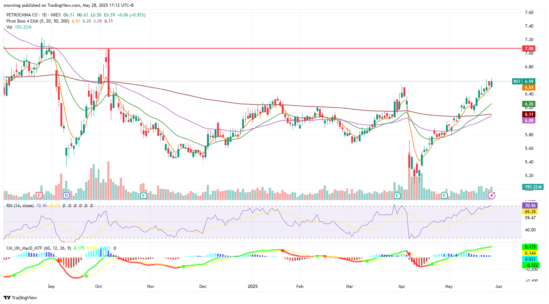The image size is (549, 304).
Task: Click the Mar label on time axis
Action: click(349, 286)
